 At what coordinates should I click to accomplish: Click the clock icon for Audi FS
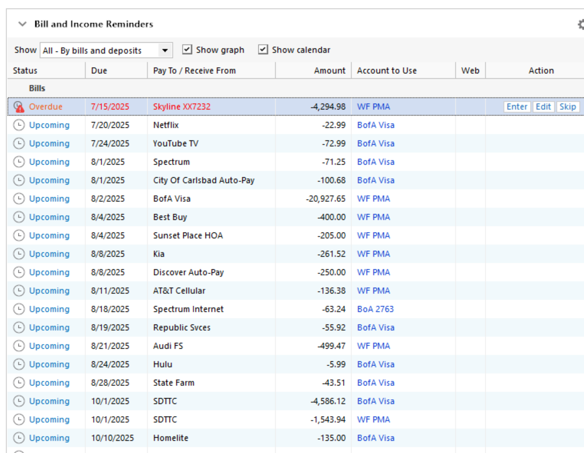click(19, 346)
